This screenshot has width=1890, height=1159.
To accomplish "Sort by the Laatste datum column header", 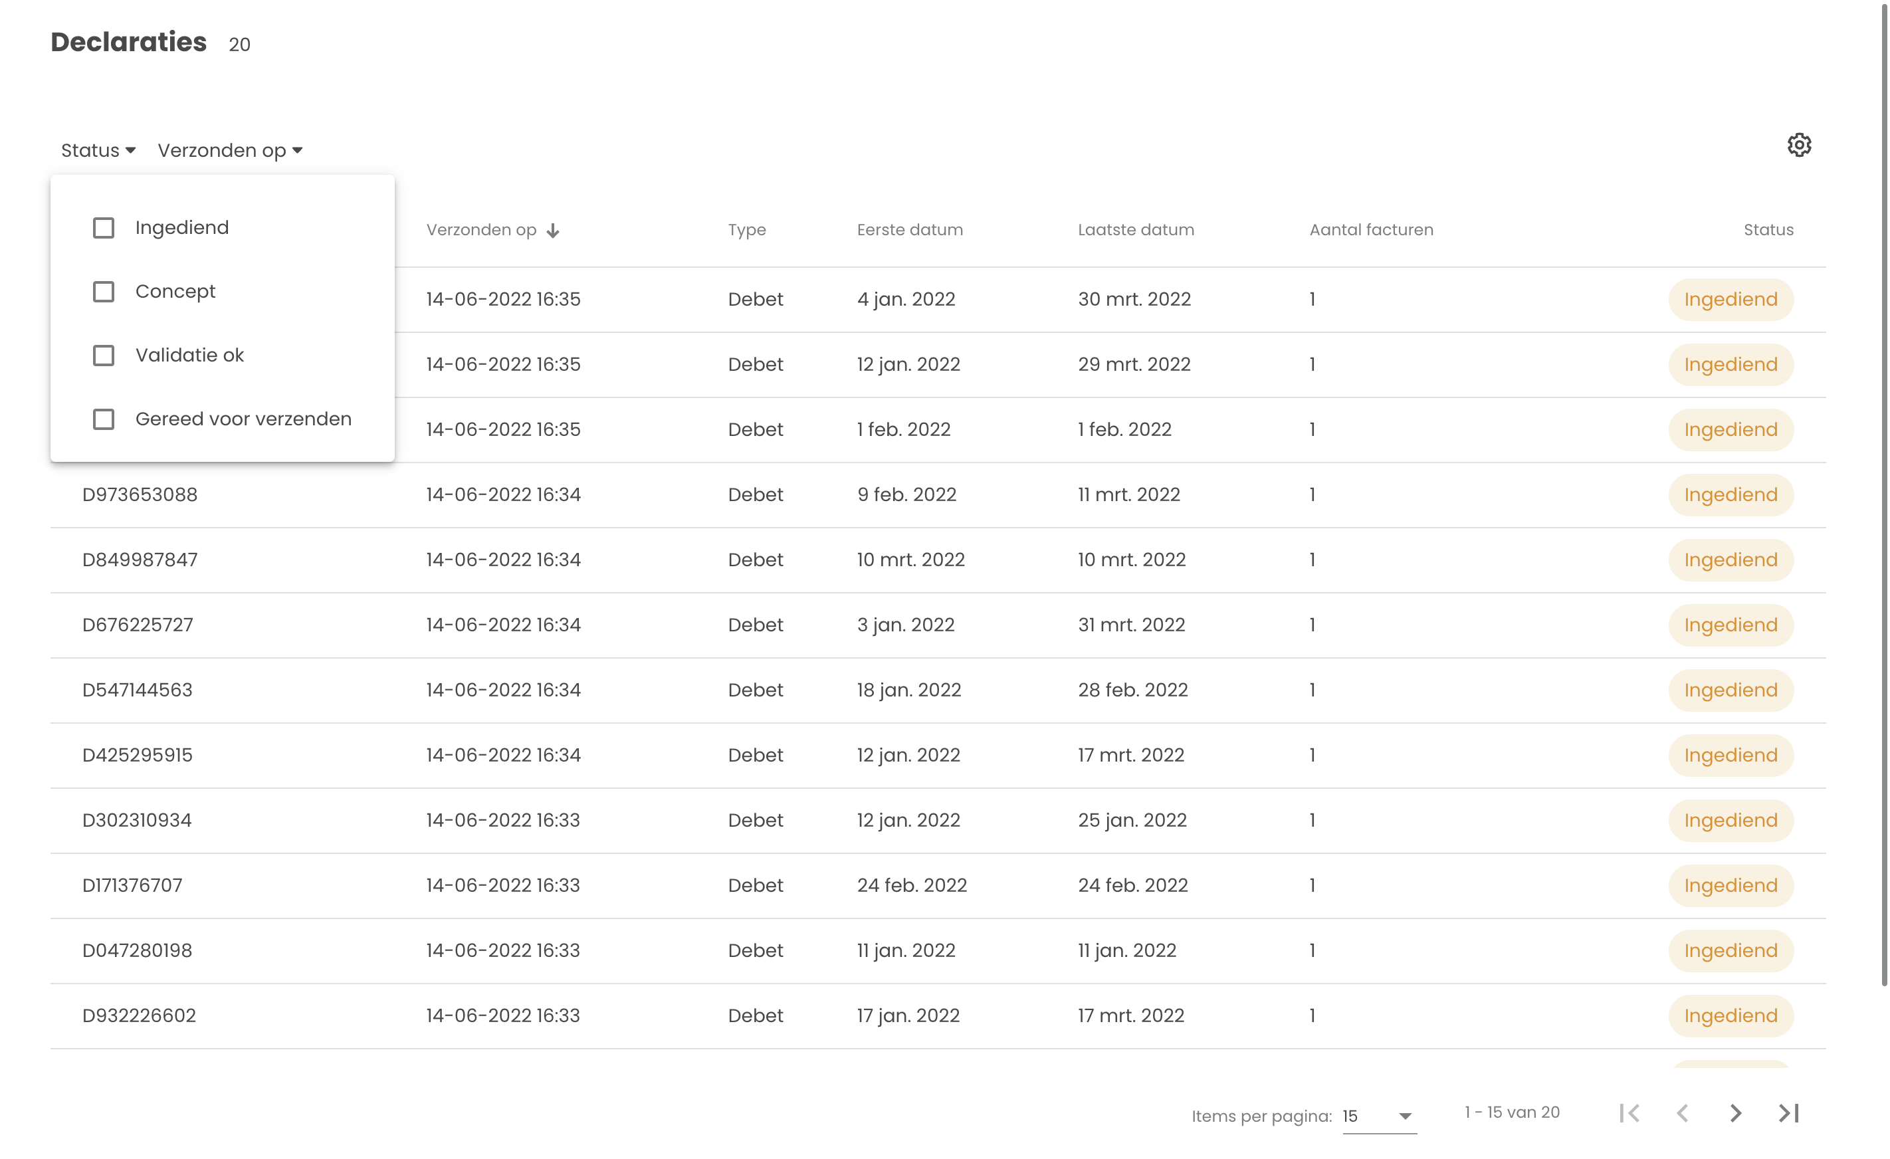I will pos(1135,230).
